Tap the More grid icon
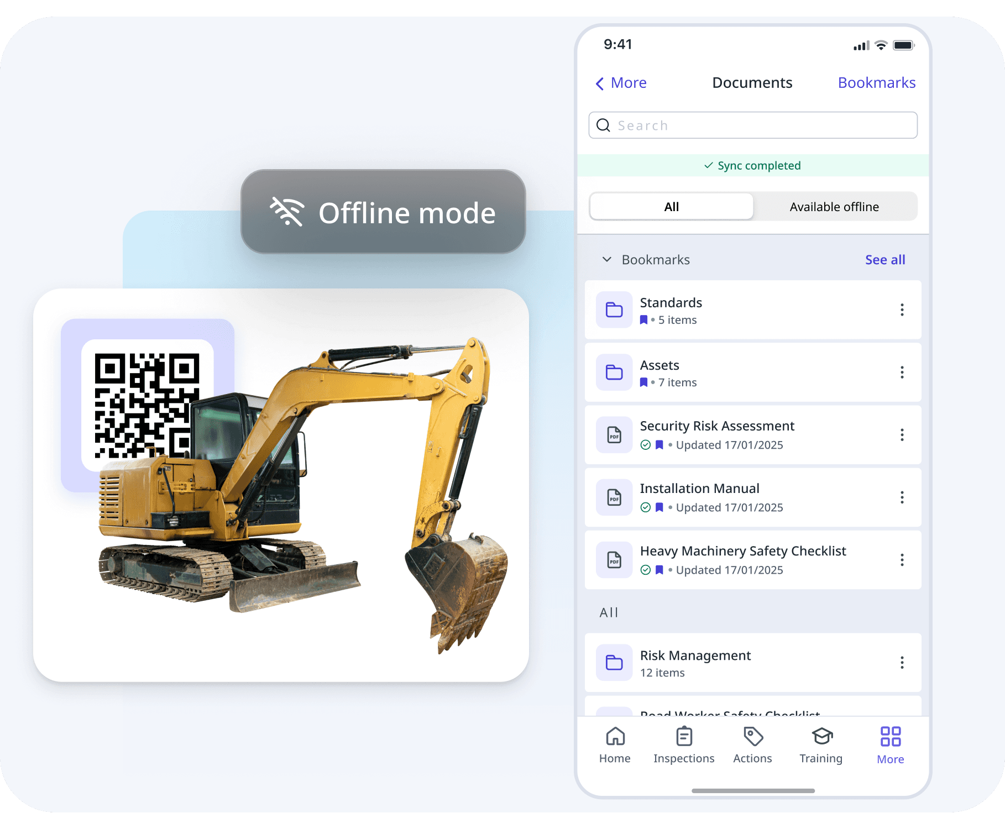1005x829 pixels. click(x=890, y=737)
